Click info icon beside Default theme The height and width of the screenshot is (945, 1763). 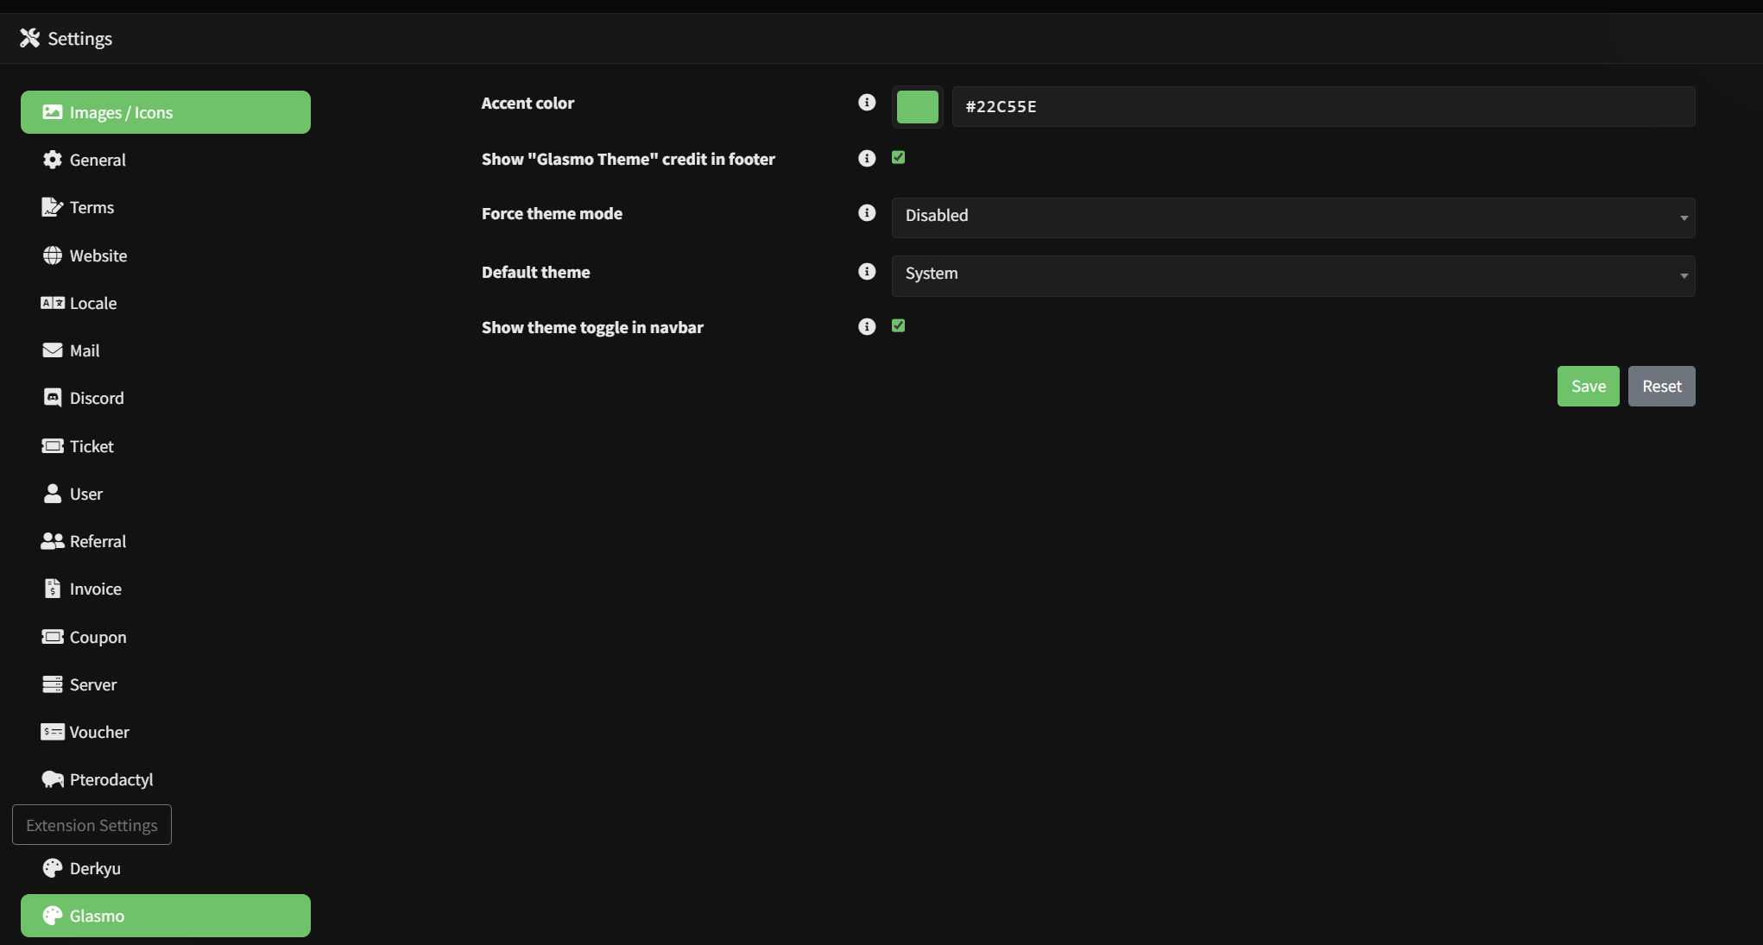coord(867,272)
